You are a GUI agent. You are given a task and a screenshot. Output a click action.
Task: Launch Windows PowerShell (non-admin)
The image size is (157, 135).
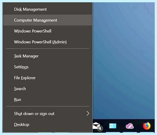48,31
